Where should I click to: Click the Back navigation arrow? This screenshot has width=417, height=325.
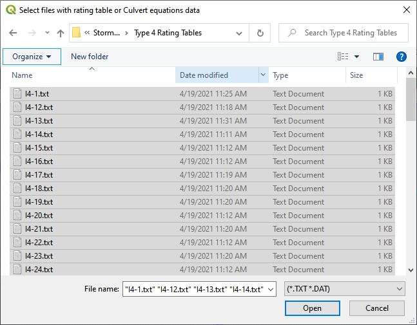(14, 33)
